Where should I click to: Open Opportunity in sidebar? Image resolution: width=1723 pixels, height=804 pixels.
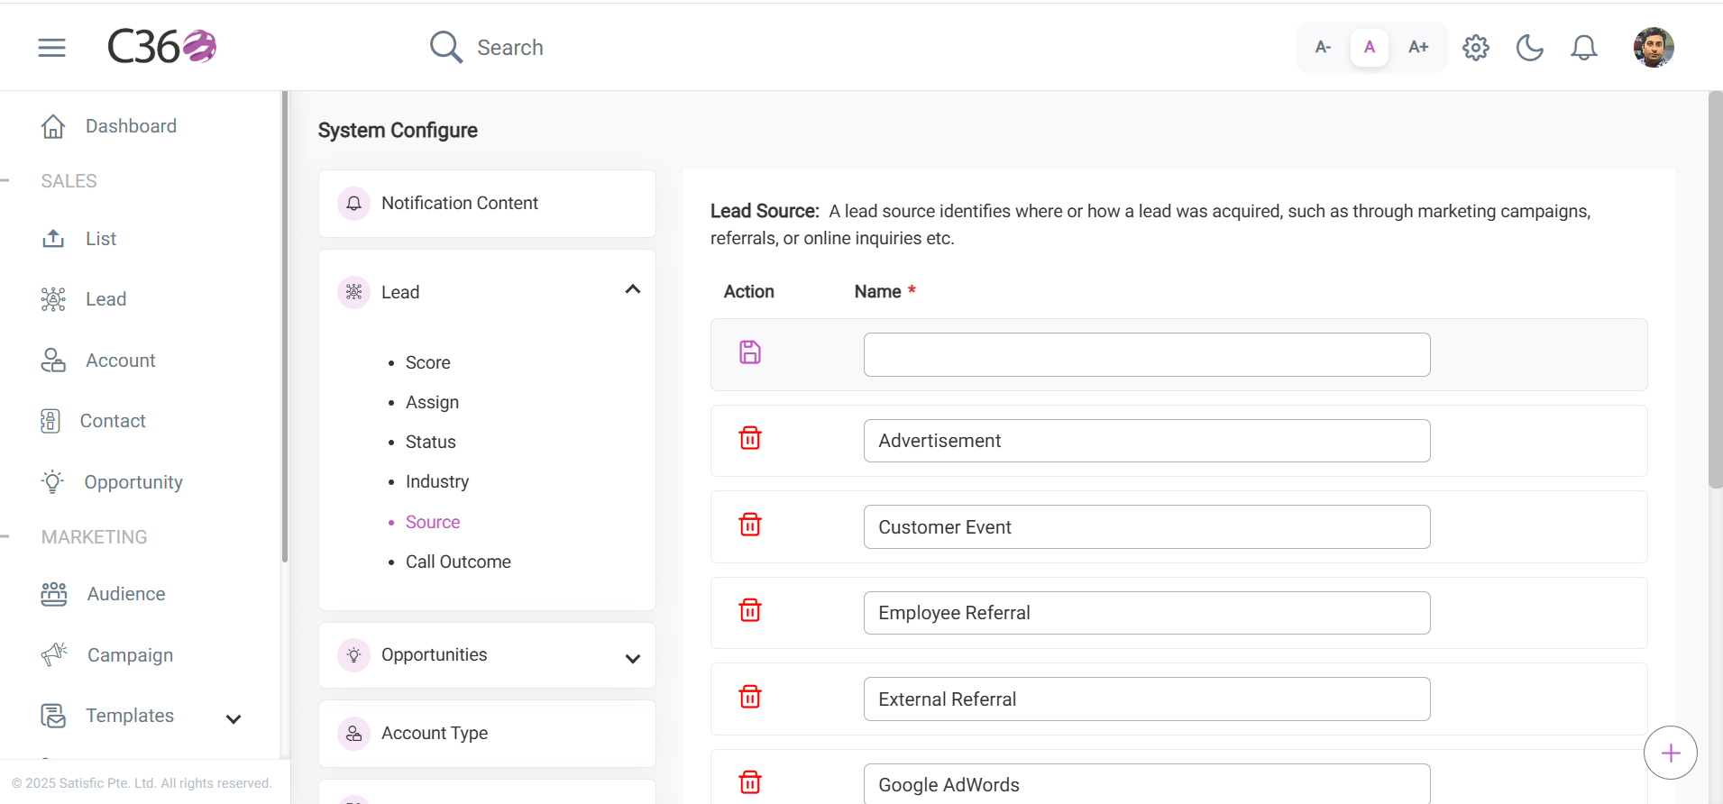click(133, 482)
